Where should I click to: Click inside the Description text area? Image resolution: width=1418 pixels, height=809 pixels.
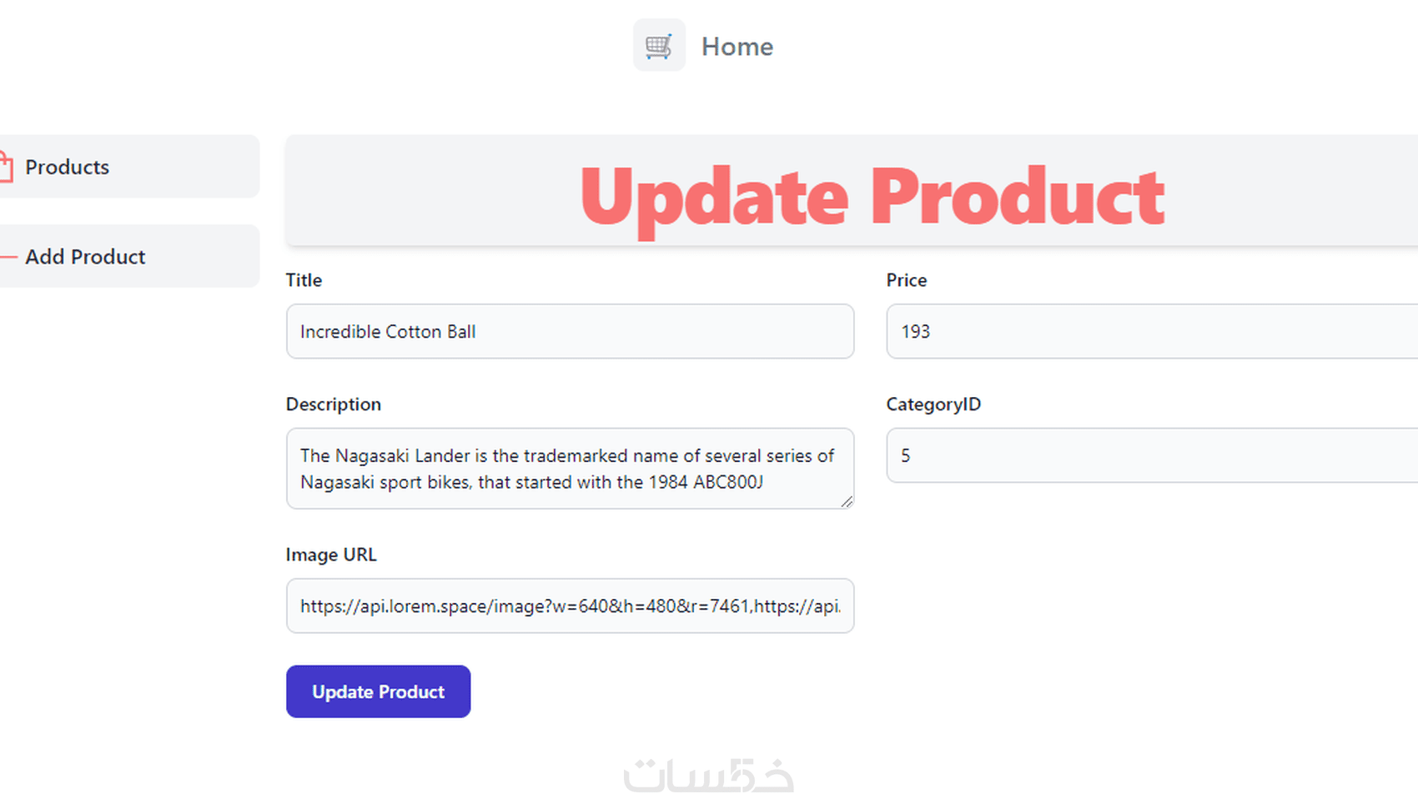click(x=570, y=468)
